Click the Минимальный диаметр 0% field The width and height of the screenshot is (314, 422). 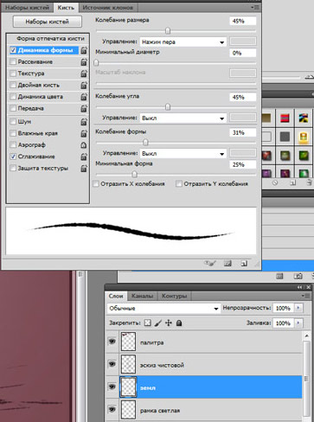point(243,53)
